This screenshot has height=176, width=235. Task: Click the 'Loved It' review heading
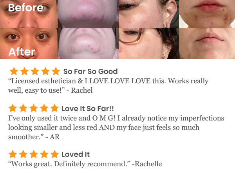point(76,154)
